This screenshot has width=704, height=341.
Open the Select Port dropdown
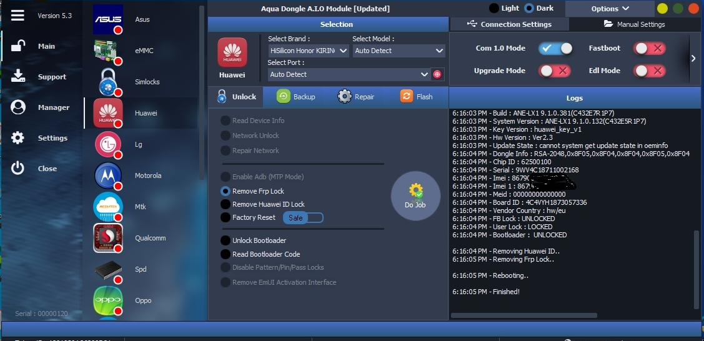click(349, 74)
